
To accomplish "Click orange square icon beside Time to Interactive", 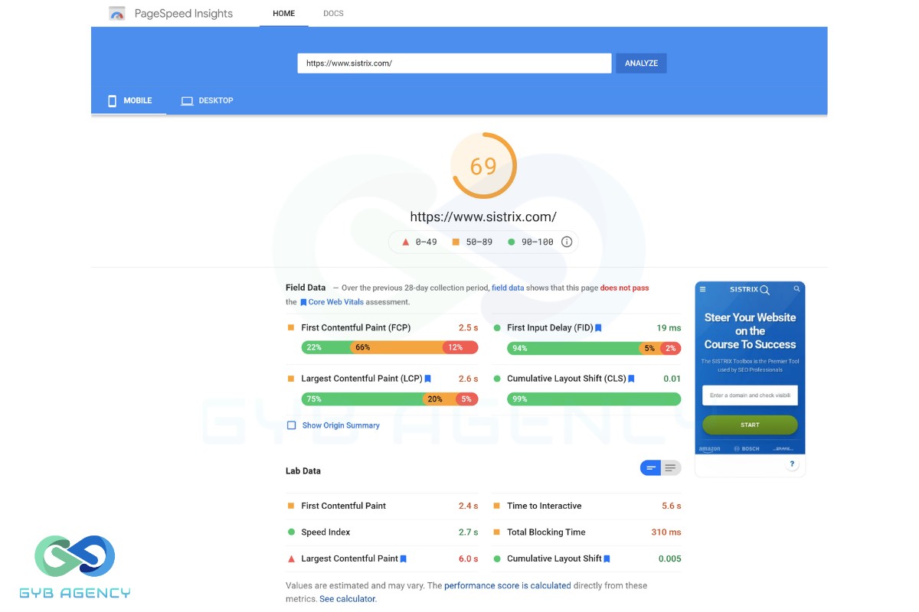I will coord(497,506).
